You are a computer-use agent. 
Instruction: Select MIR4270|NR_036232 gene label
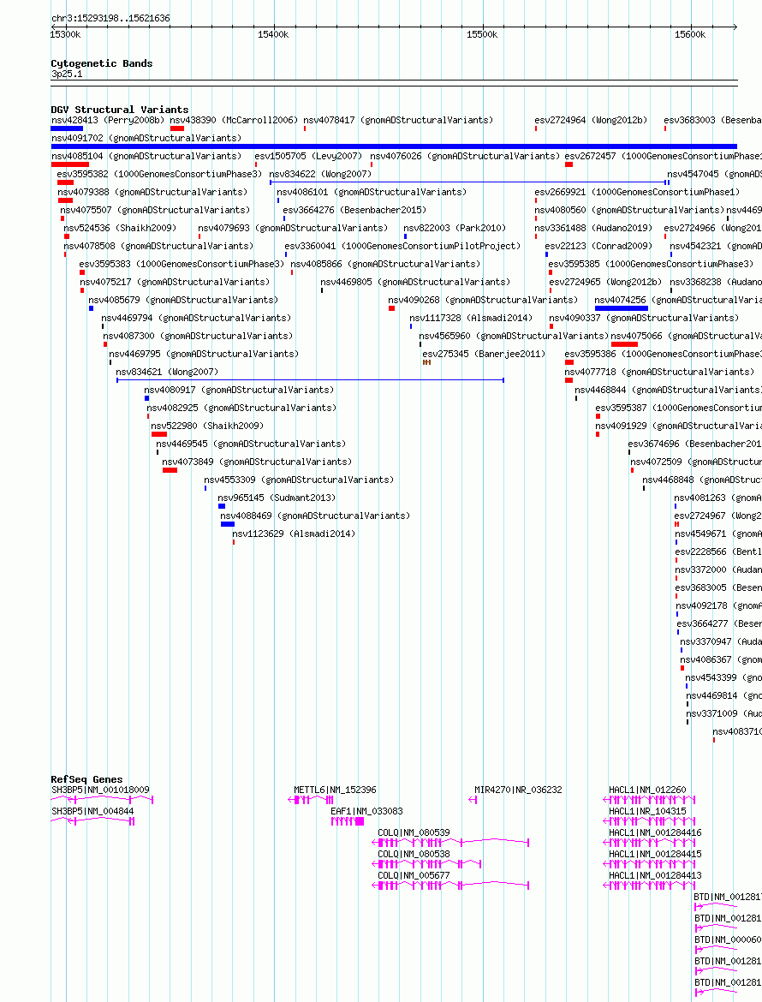[519, 790]
